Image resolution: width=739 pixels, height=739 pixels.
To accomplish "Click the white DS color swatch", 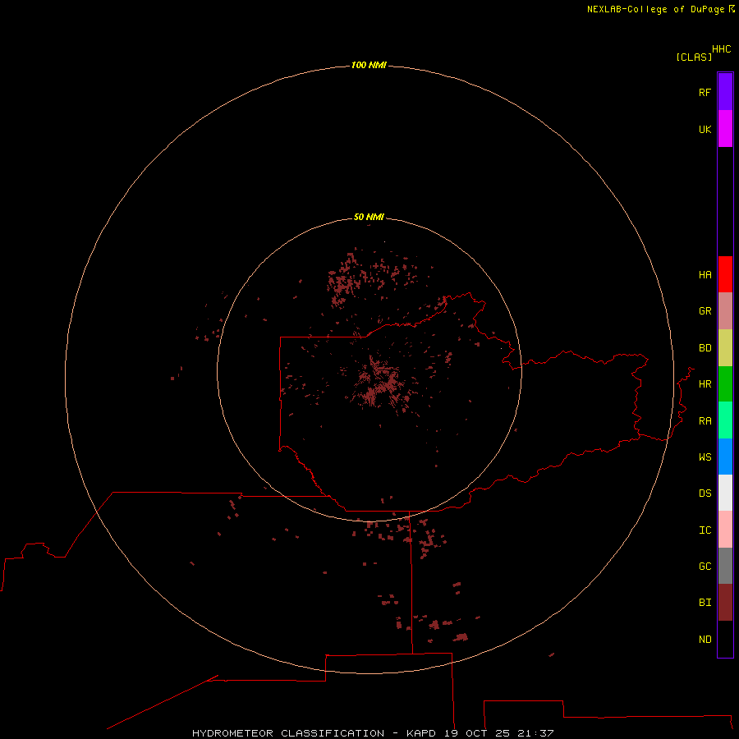I will 725,493.
